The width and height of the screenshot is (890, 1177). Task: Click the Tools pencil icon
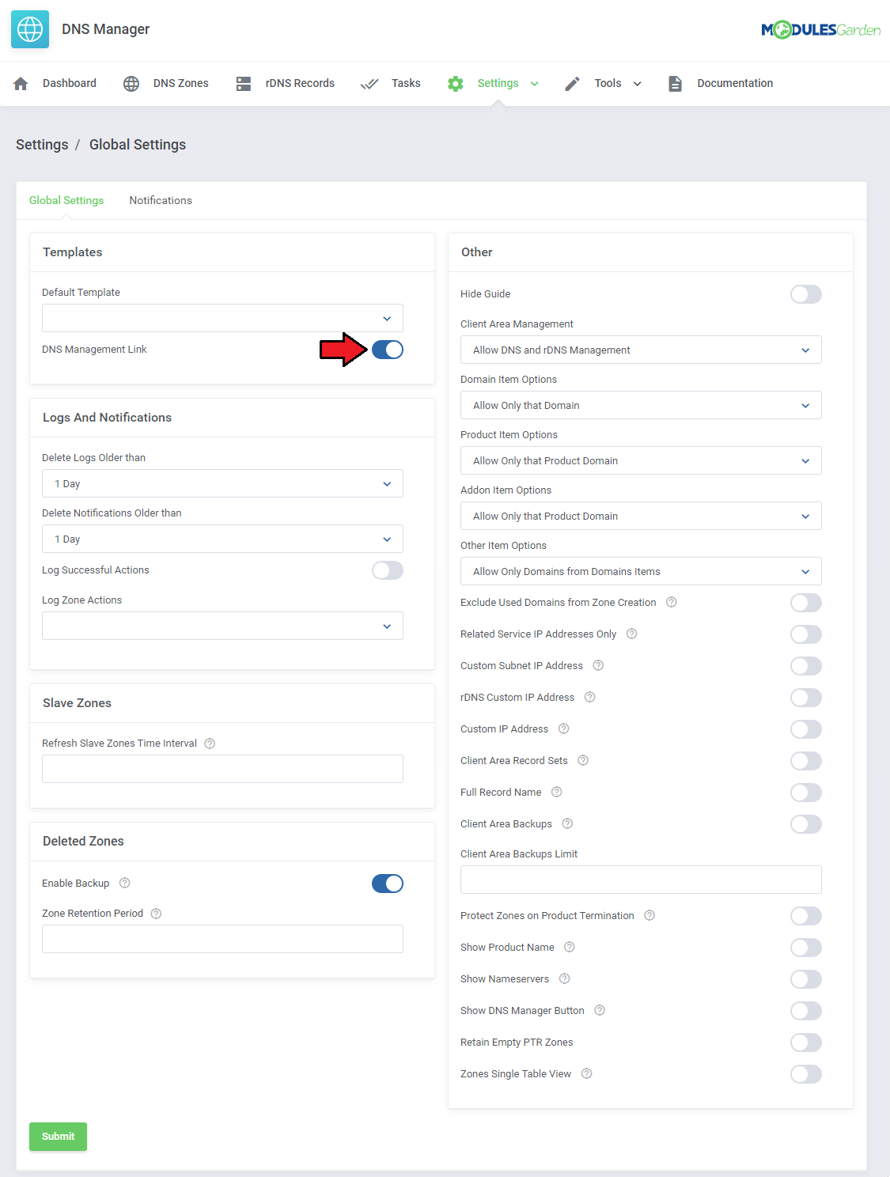click(573, 84)
